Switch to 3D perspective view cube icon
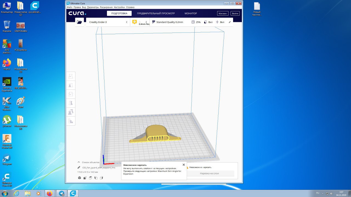 (79, 178)
